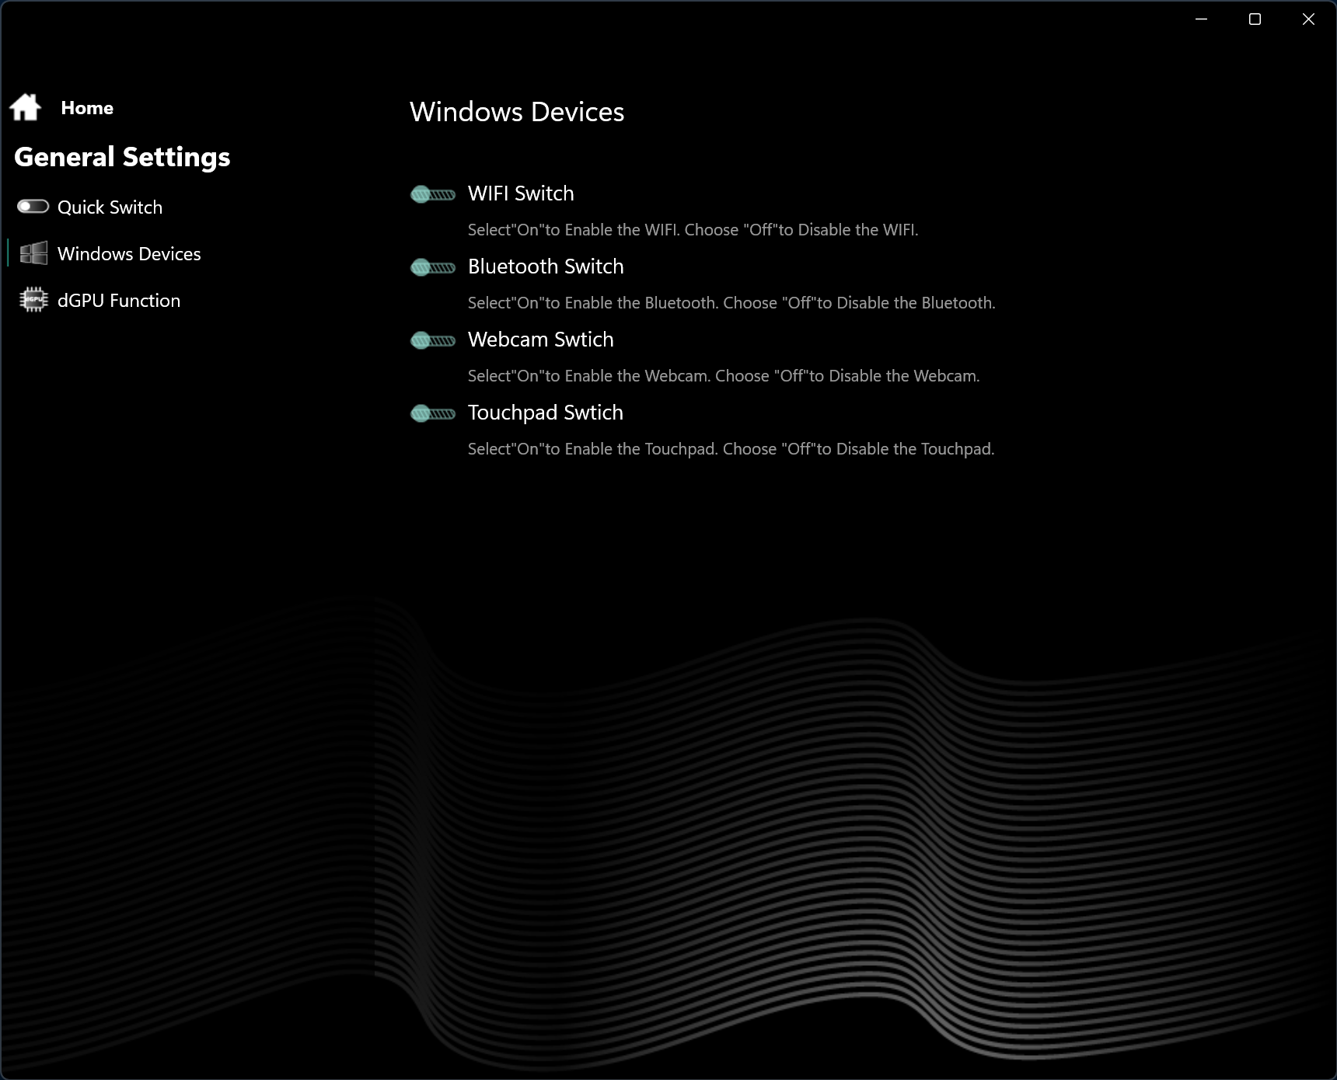Viewport: 1337px width, 1080px height.
Task: Open the Quick Switch section
Action: tap(110, 207)
